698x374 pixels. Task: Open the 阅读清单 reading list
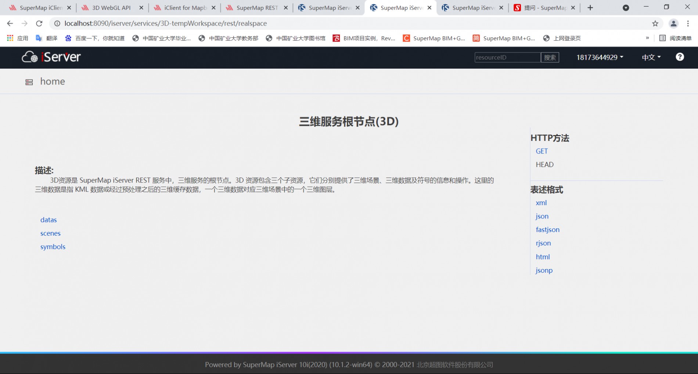(x=675, y=38)
